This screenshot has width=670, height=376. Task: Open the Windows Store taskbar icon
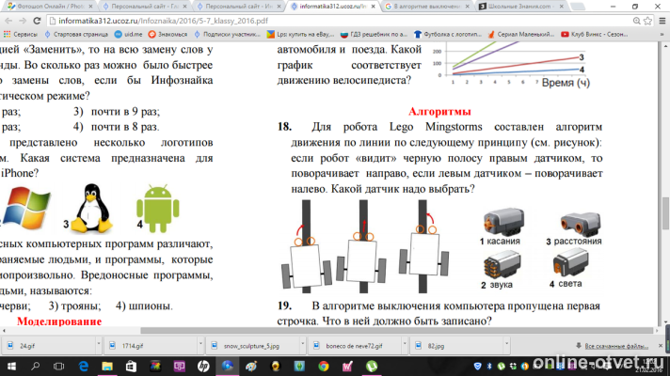click(x=131, y=367)
